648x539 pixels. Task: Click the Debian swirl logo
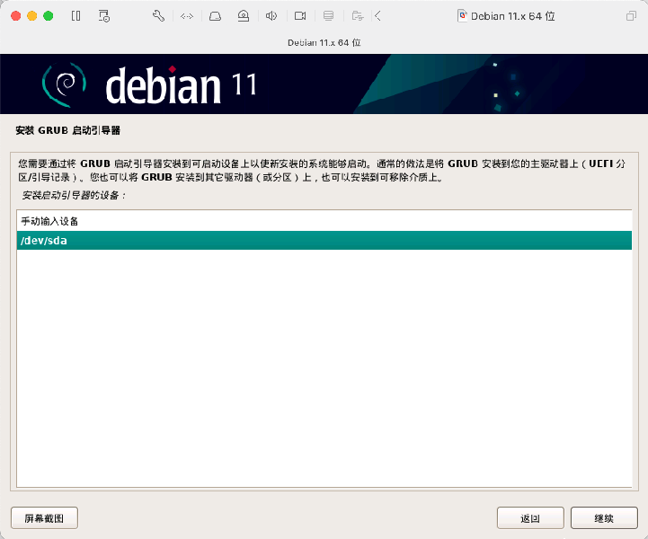coord(65,84)
